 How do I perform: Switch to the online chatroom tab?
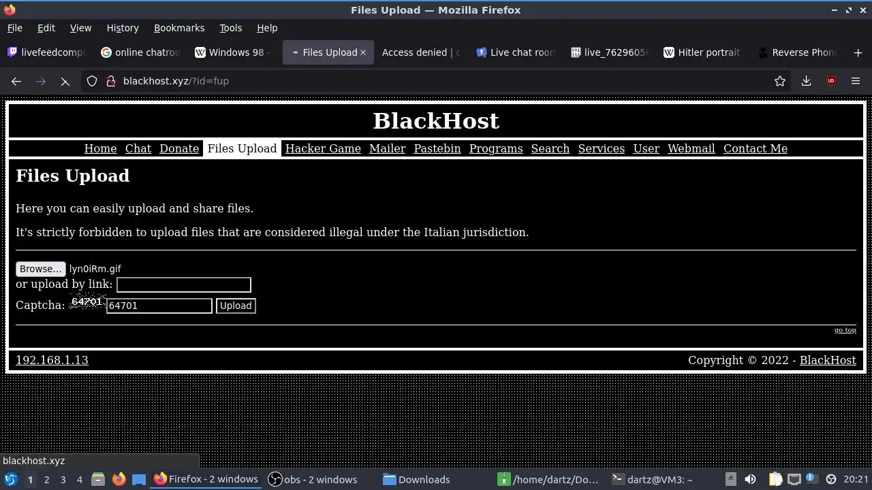(140, 52)
